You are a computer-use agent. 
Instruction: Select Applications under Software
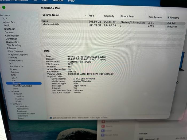(x=22, y=109)
